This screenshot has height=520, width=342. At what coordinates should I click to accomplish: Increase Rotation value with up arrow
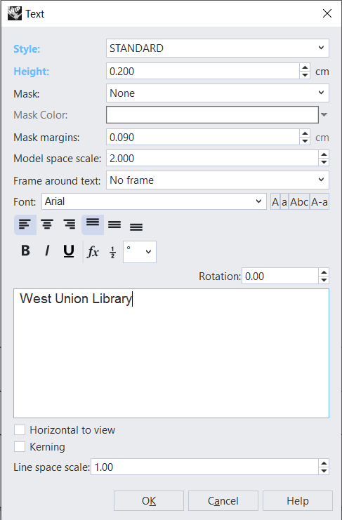(x=324, y=272)
